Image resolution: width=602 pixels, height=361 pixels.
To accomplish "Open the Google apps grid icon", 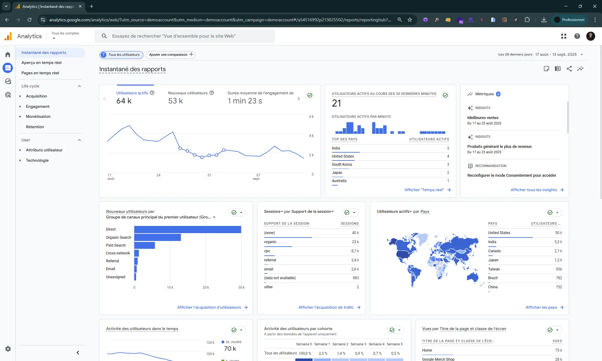I will [563, 36].
